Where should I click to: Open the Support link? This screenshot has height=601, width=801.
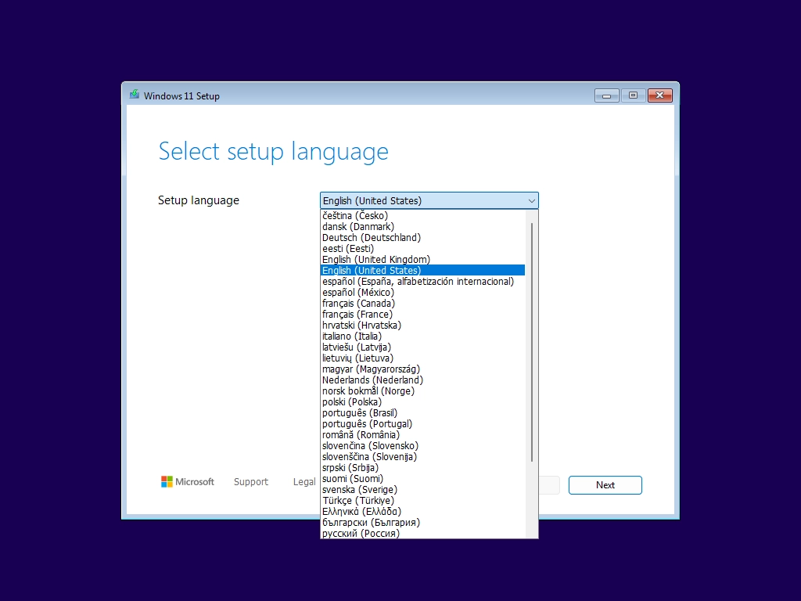coord(251,482)
